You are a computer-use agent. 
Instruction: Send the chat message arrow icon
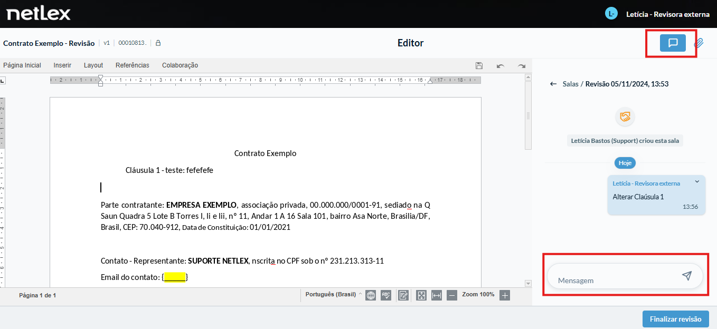click(x=686, y=276)
